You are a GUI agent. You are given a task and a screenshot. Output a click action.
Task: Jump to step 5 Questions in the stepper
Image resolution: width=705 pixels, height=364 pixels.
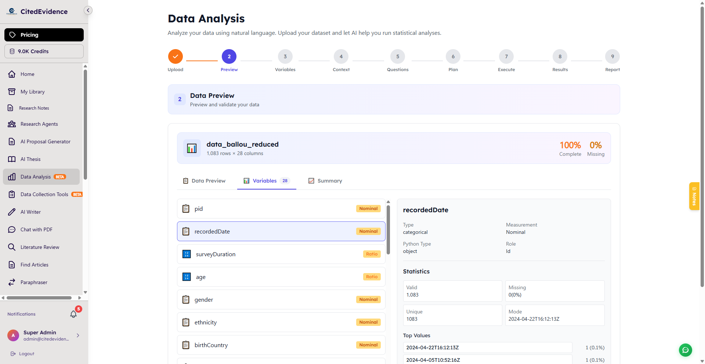click(x=397, y=56)
